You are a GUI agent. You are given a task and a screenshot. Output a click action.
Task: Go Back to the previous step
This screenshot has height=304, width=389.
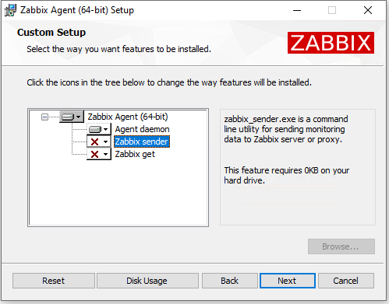230,281
